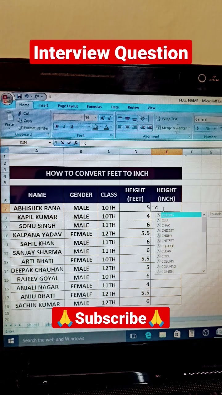Open the Paste options arrow below Paste

(9, 128)
